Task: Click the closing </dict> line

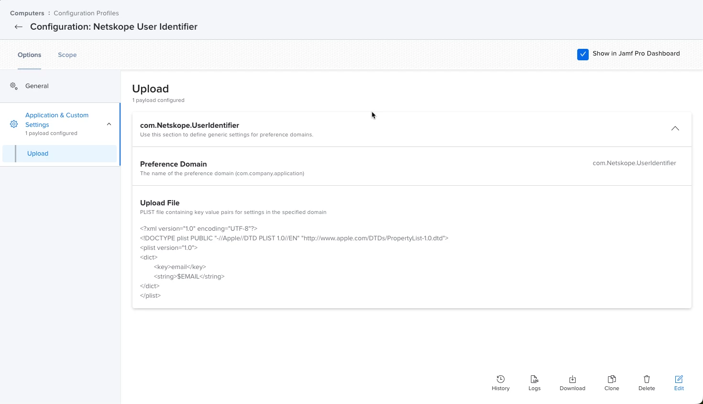Action: 150,286
